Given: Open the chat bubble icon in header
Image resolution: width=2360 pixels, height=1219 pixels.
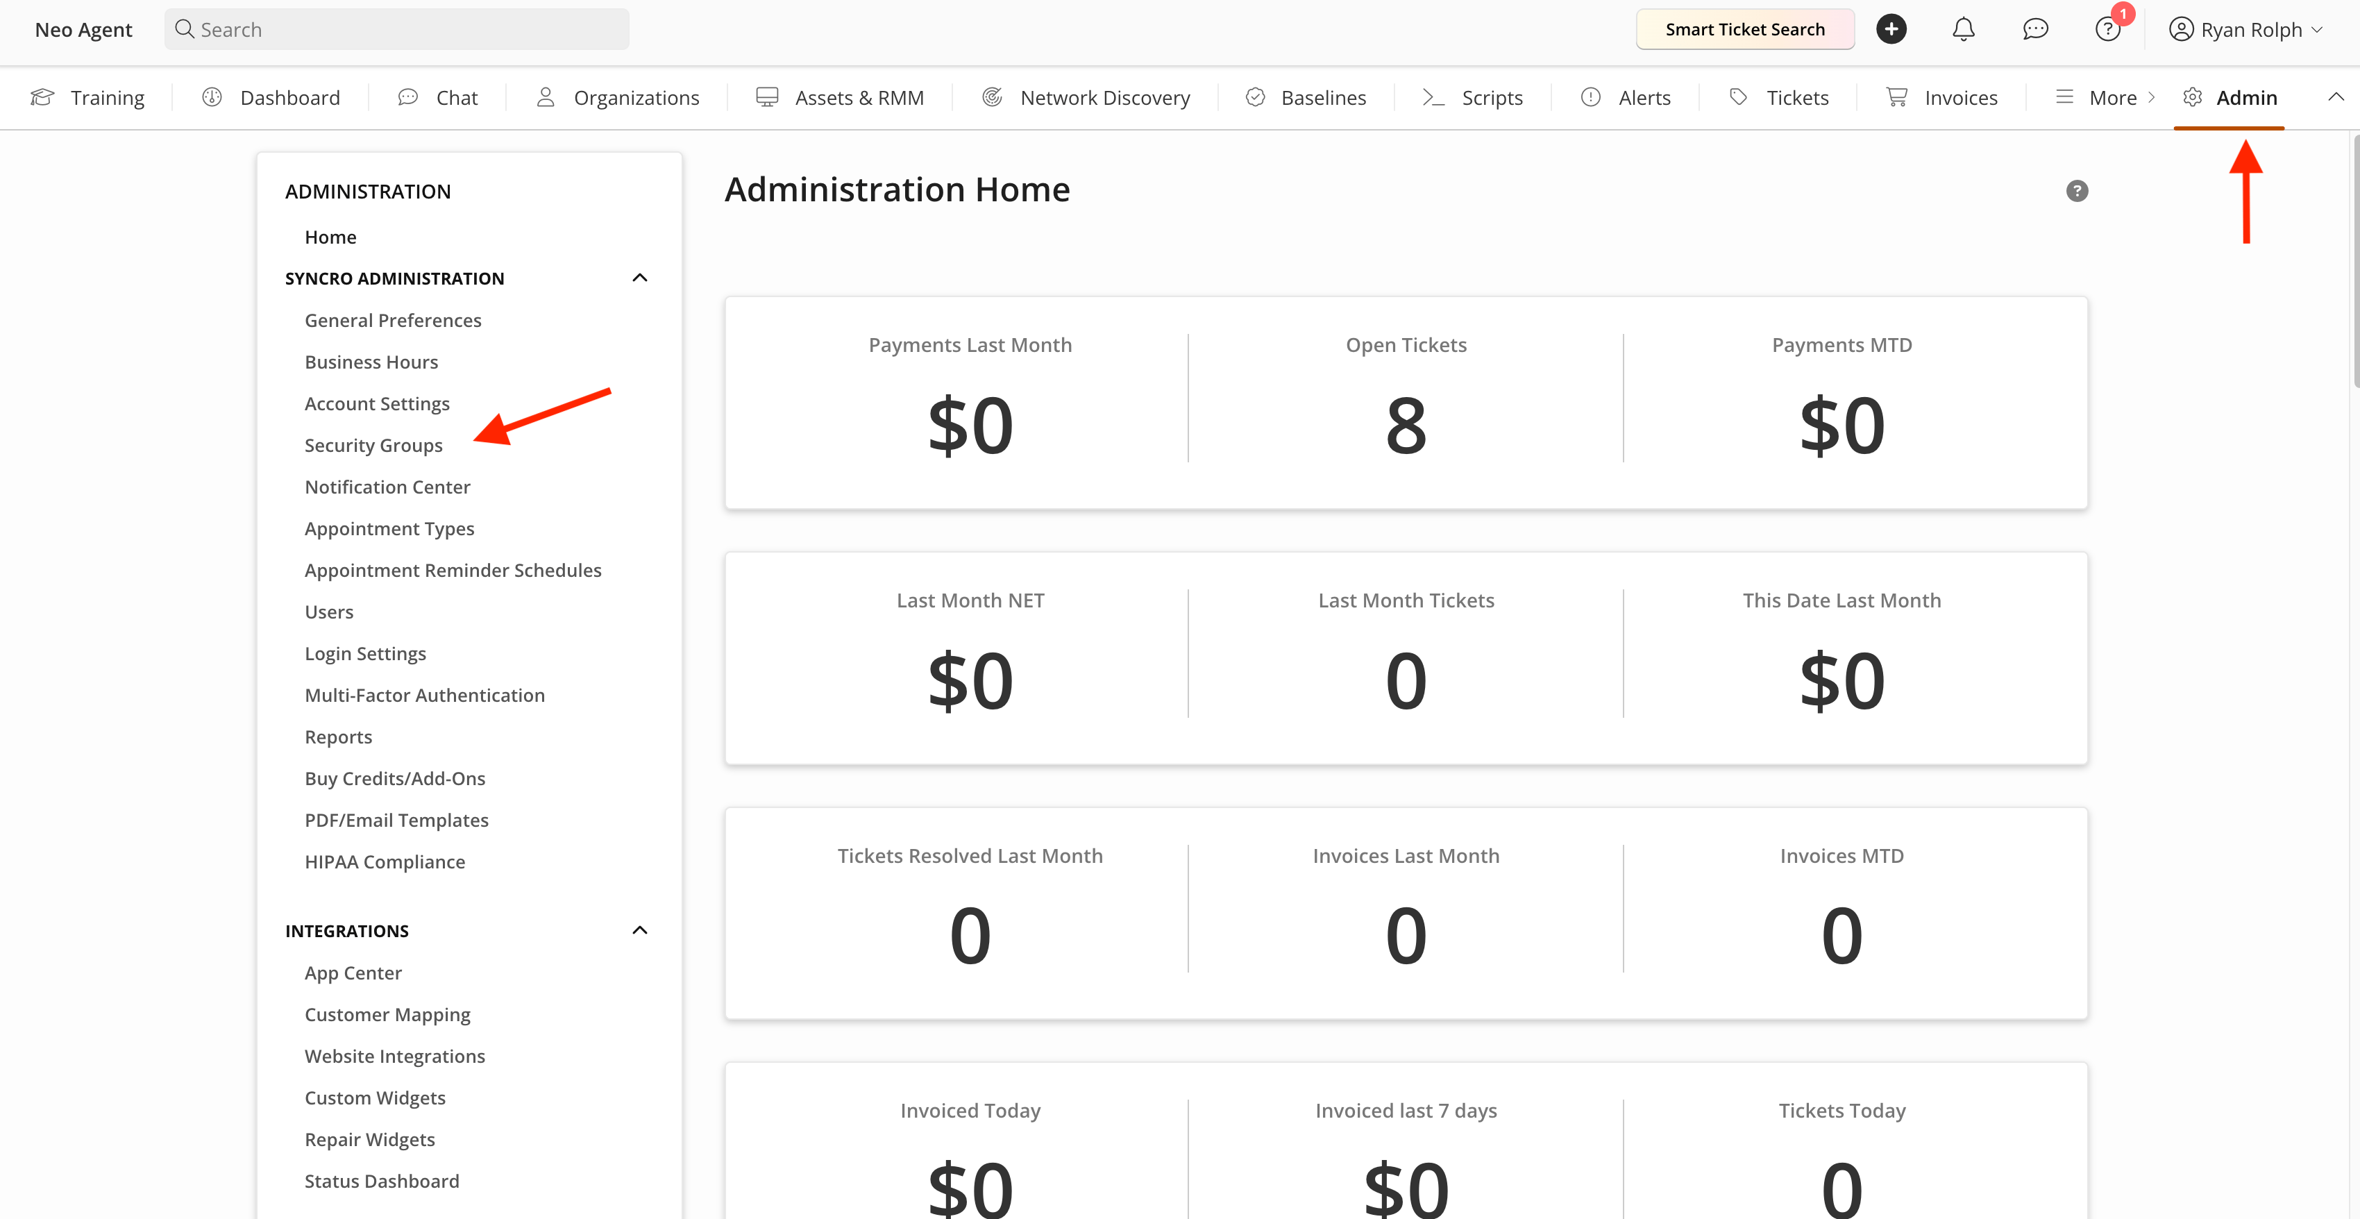Looking at the screenshot, I should pyautogui.click(x=2036, y=29).
